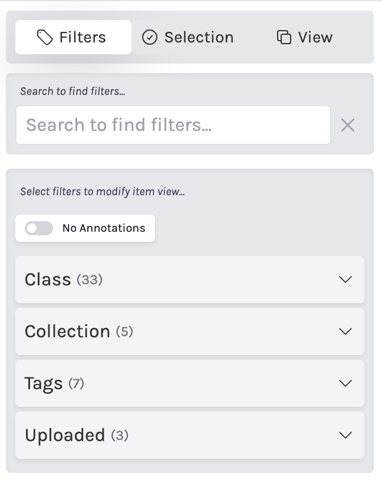Click the chevron icon on the Tags row
Screen dimensions: 382x480
[x=345, y=383]
